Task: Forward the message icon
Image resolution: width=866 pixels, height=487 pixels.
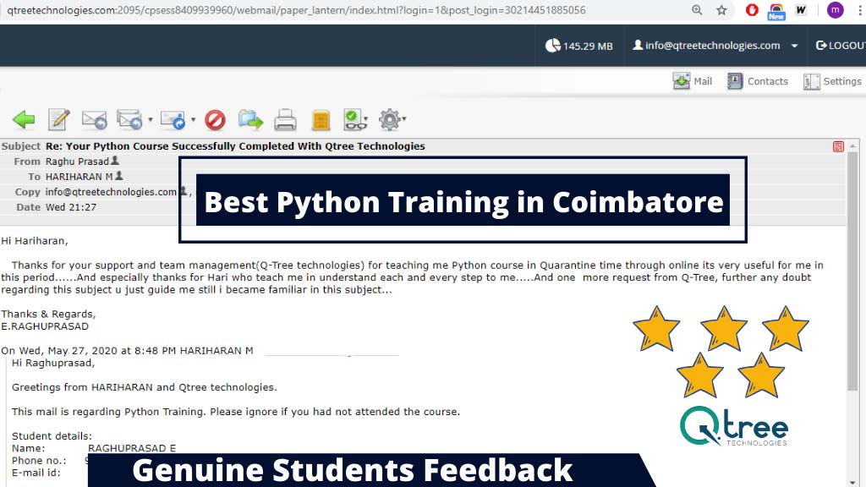Action: [173, 119]
